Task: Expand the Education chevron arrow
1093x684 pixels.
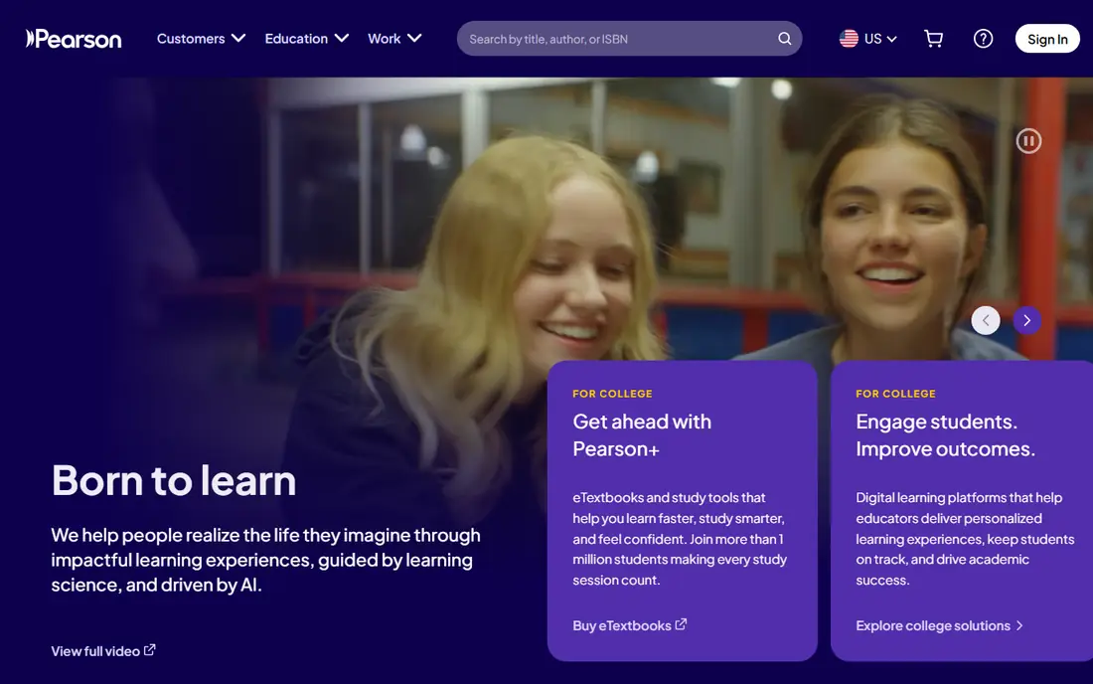Action: pos(342,39)
